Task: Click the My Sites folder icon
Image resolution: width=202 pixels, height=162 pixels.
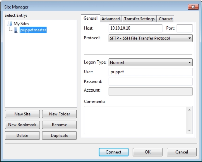Action: 10,24
